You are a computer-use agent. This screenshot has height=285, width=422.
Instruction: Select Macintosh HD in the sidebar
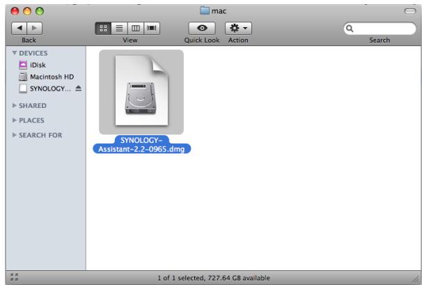[46, 77]
